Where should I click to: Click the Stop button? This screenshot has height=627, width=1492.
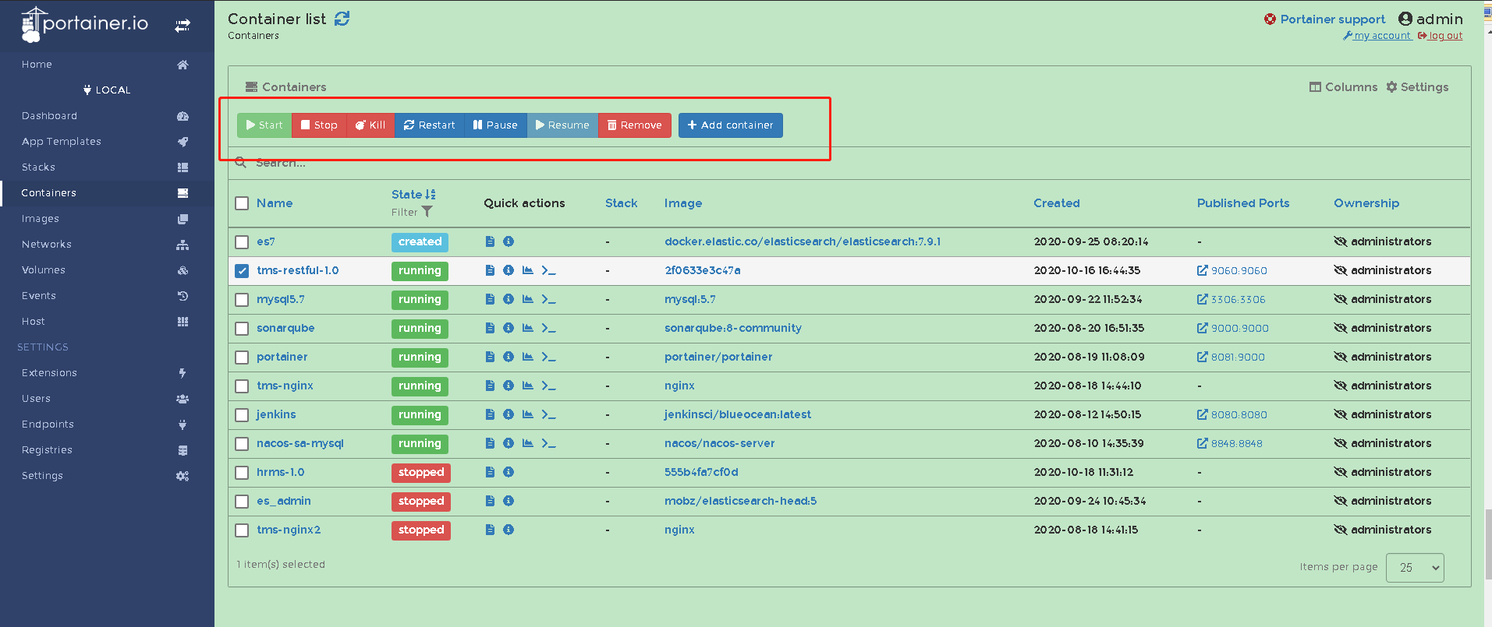(319, 125)
